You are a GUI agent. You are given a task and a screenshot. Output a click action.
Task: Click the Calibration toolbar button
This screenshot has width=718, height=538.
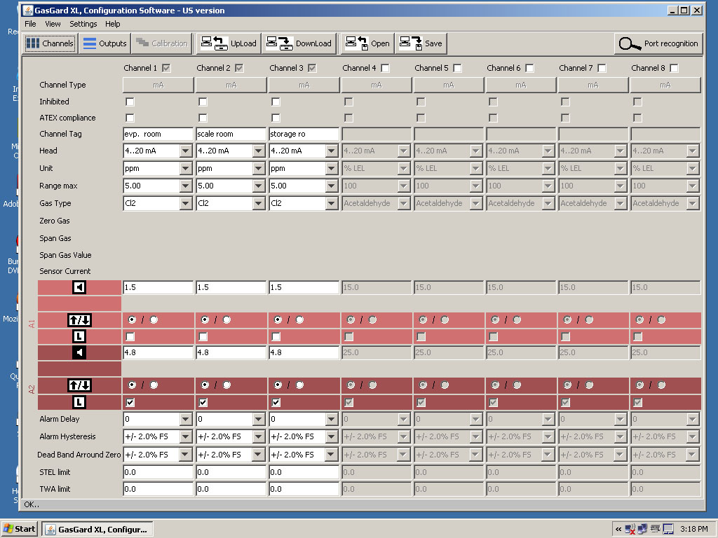tap(162, 43)
